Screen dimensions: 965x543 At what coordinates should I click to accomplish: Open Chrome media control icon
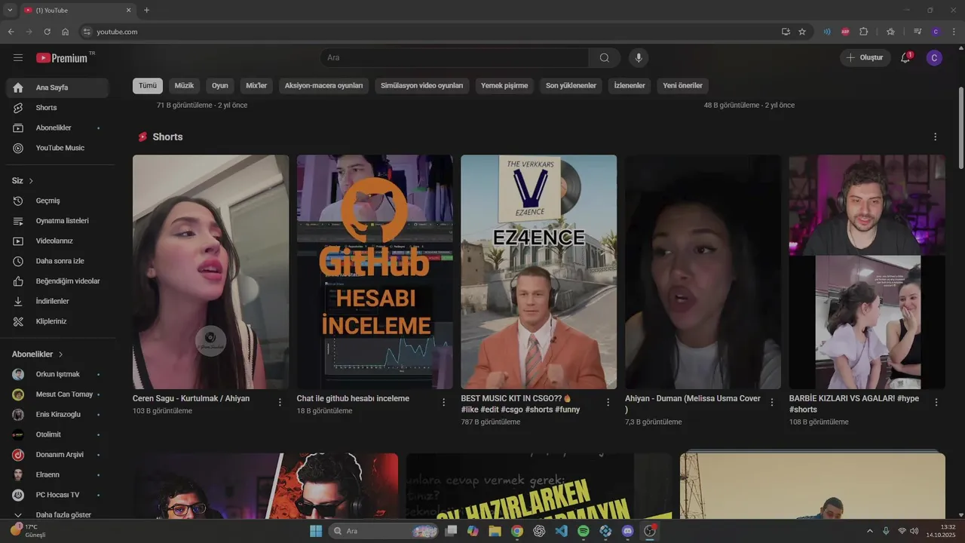pyautogui.click(x=918, y=32)
